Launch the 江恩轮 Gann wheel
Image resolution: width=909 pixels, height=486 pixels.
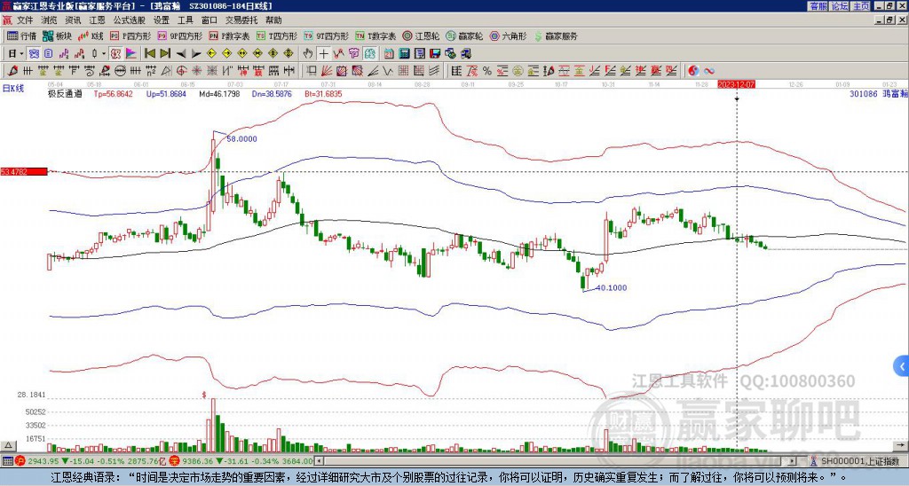coord(421,35)
